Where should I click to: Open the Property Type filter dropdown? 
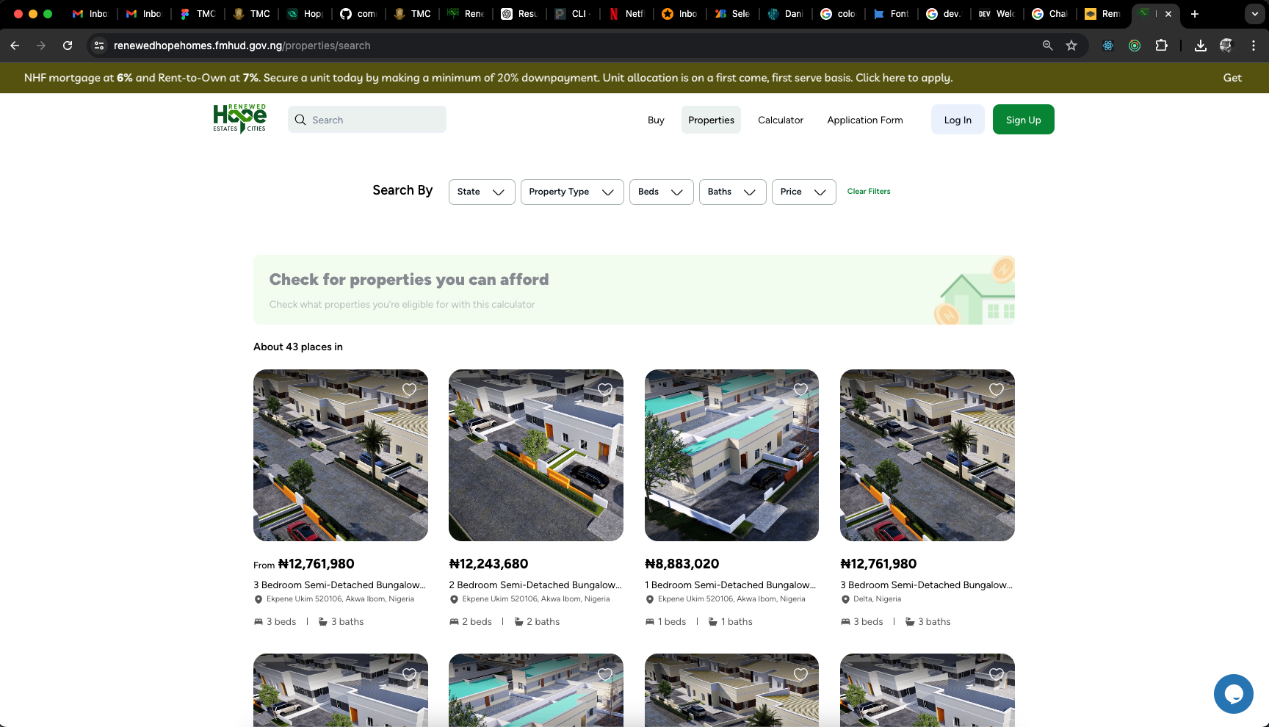point(572,192)
